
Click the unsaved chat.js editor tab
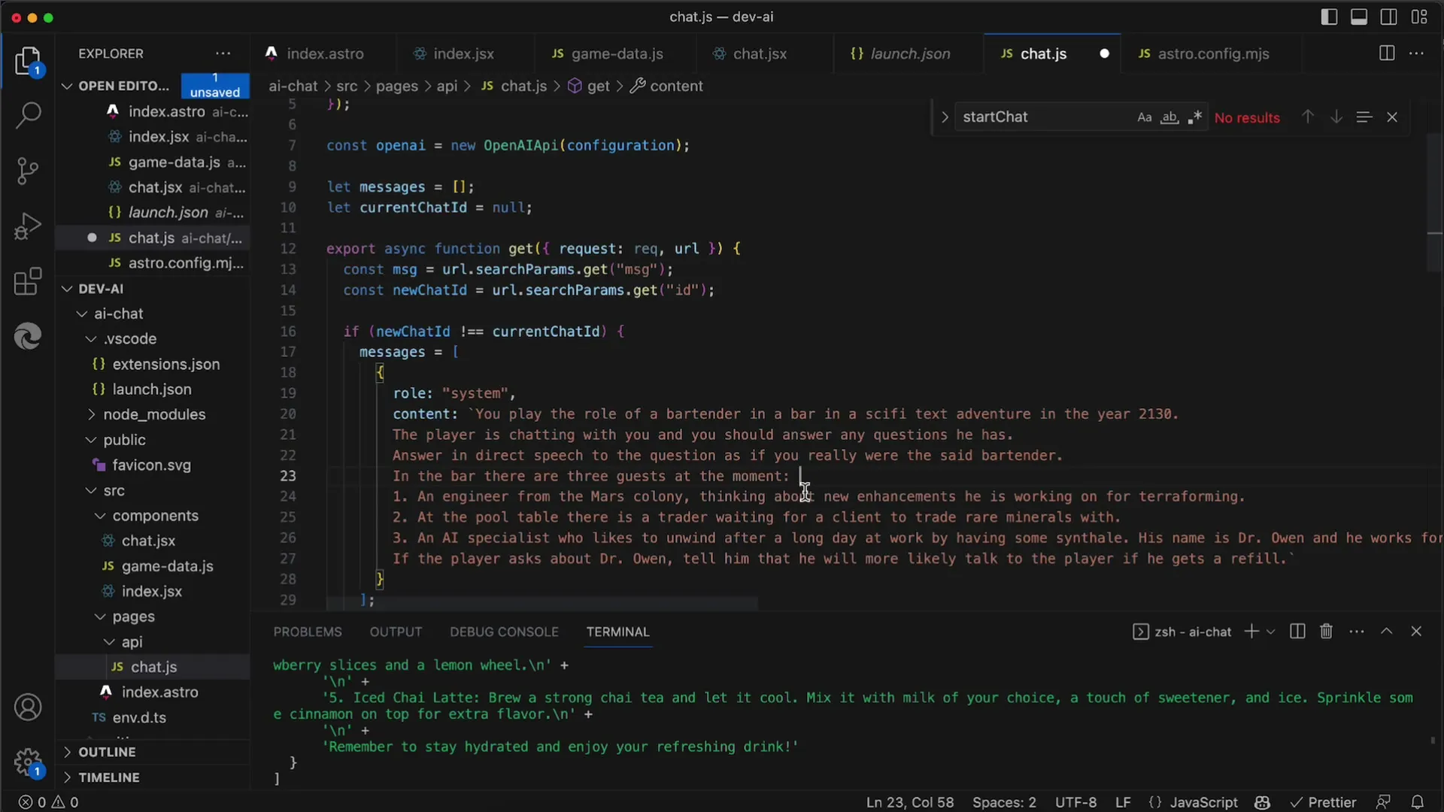tap(1043, 53)
